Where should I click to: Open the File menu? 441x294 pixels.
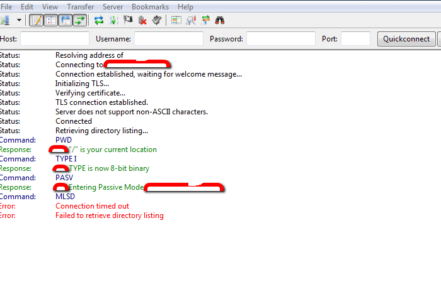(x=6, y=7)
